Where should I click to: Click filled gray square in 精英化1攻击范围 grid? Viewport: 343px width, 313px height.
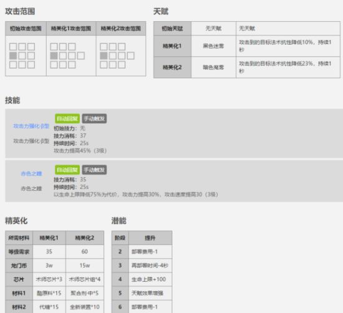[x=54, y=55]
